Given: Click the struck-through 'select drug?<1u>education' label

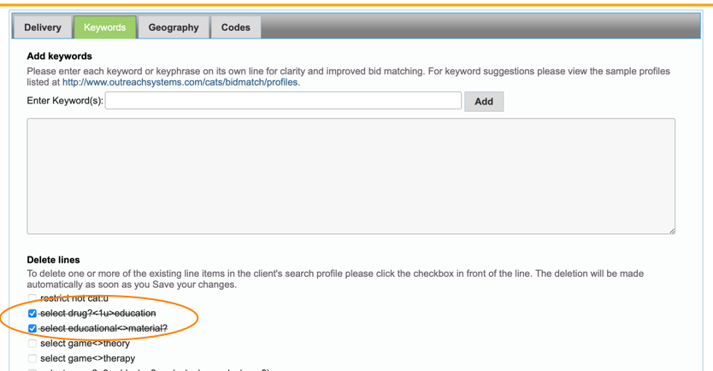Looking at the screenshot, I should point(98,314).
